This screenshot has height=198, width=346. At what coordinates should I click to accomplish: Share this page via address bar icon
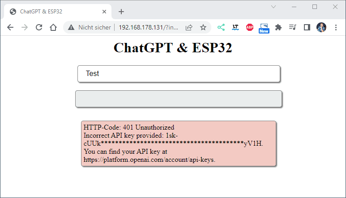tap(189, 27)
